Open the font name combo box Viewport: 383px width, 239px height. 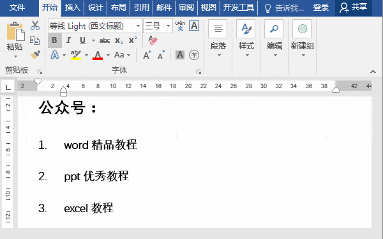click(x=139, y=26)
